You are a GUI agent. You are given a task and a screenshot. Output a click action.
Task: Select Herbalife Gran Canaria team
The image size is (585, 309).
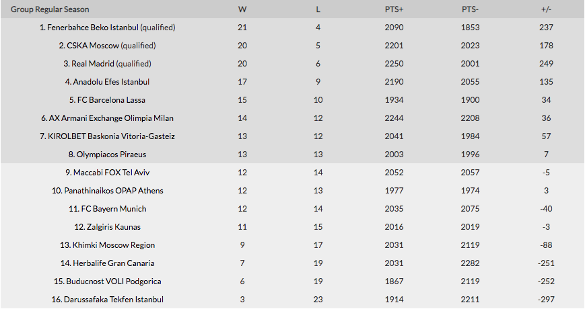(x=113, y=263)
